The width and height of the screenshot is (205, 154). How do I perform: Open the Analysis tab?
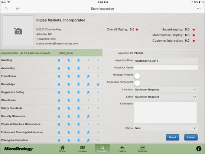point(142,149)
